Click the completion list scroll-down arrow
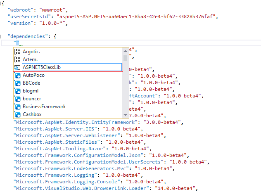This screenshot has height=192, width=261. coord(126,115)
